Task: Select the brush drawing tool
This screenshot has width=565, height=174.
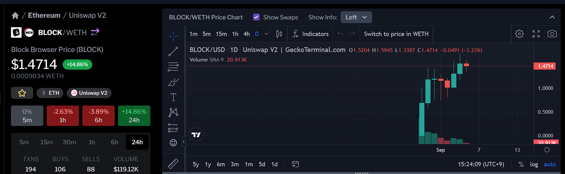Action: click(x=173, y=82)
